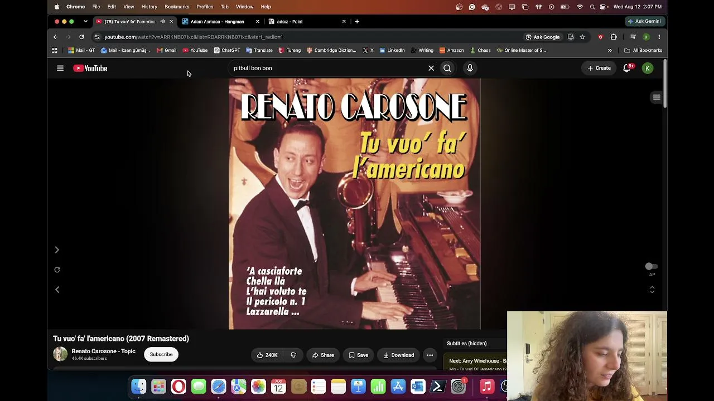The width and height of the screenshot is (714, 401).
Task: Show hidden bookmarks chevron
Action: tap(610, 50)
